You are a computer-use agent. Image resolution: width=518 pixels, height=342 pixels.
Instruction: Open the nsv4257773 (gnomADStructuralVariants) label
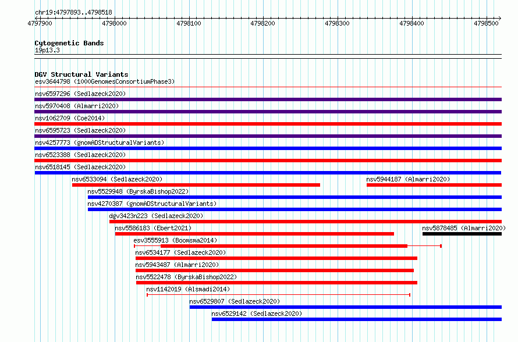[100, 142]
